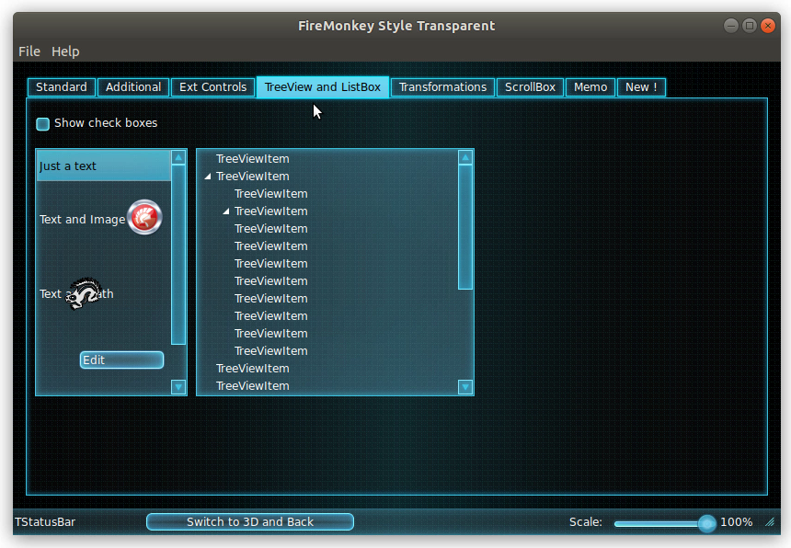Image resolution: width=791 pixels, height=548 pixels.
Task: Collapse the nested expanded TreeViewItem
Action: (226, 211)
